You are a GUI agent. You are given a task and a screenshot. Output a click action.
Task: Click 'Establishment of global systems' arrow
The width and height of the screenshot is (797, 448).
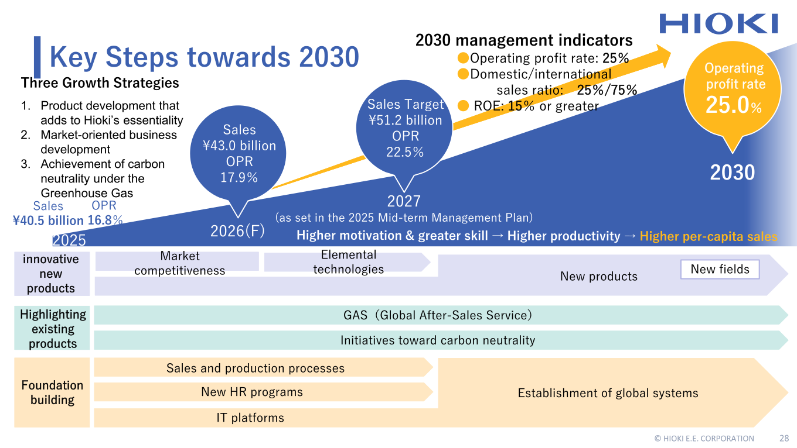coord(613,392)
